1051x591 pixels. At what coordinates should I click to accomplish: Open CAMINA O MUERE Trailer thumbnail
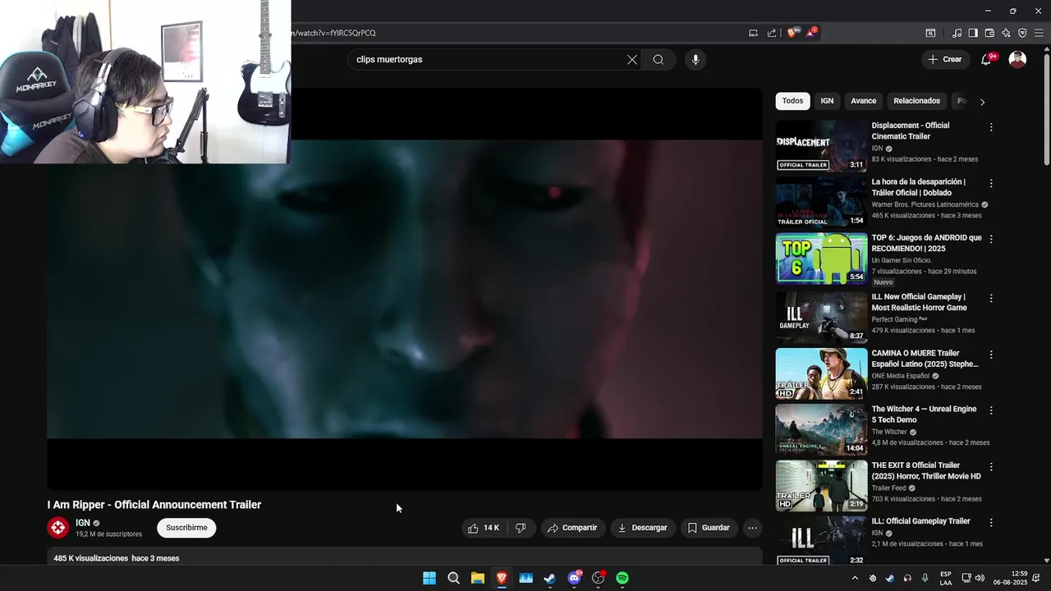pyautogui.click(x=821, y=373)
